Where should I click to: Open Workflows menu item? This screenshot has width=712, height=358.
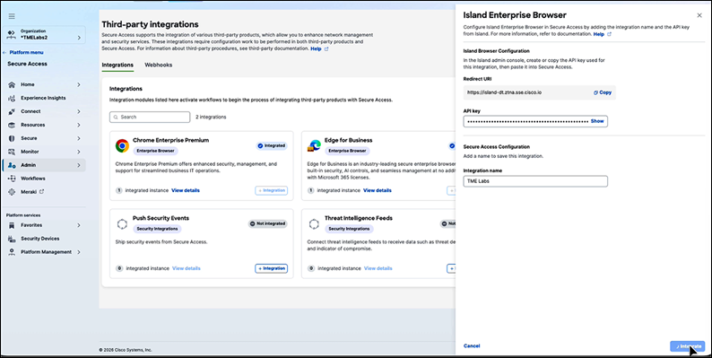(32, 179)
